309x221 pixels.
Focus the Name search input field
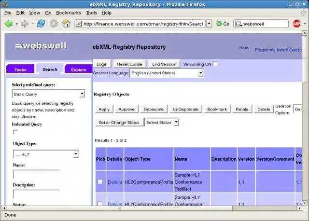pyautogui.click(x=36, y=174)
